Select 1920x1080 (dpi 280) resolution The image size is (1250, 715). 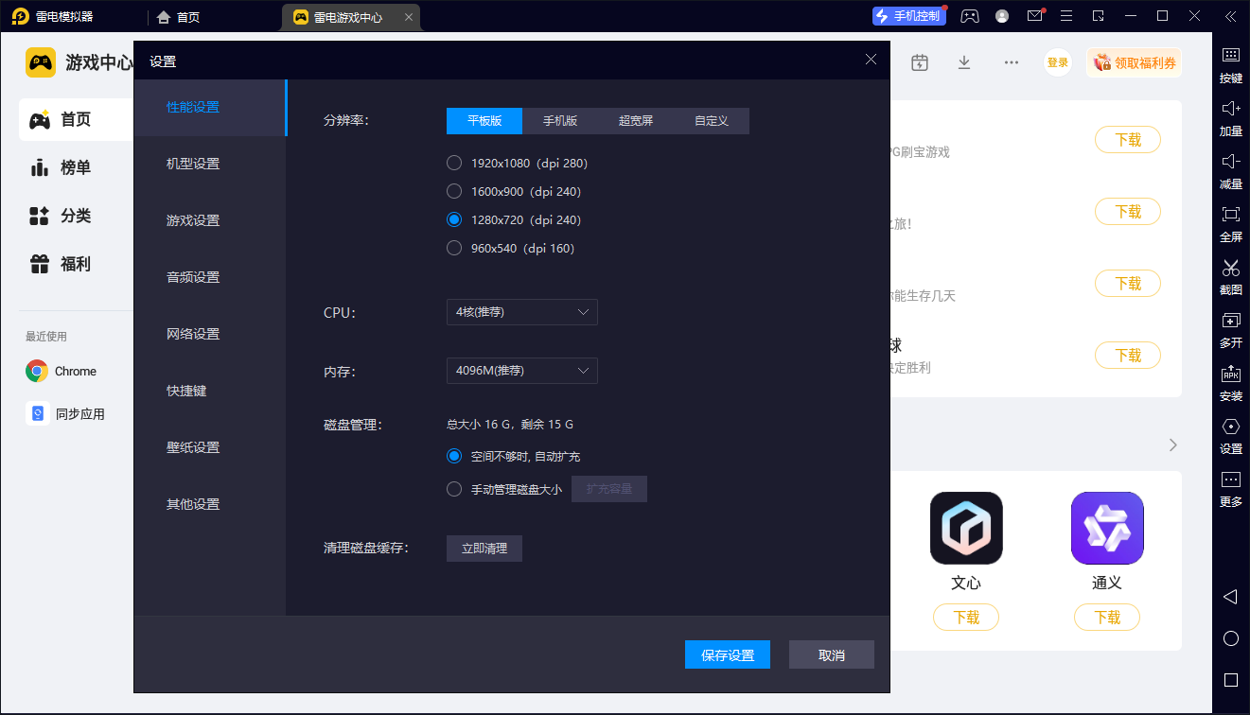tap(518, 164)
